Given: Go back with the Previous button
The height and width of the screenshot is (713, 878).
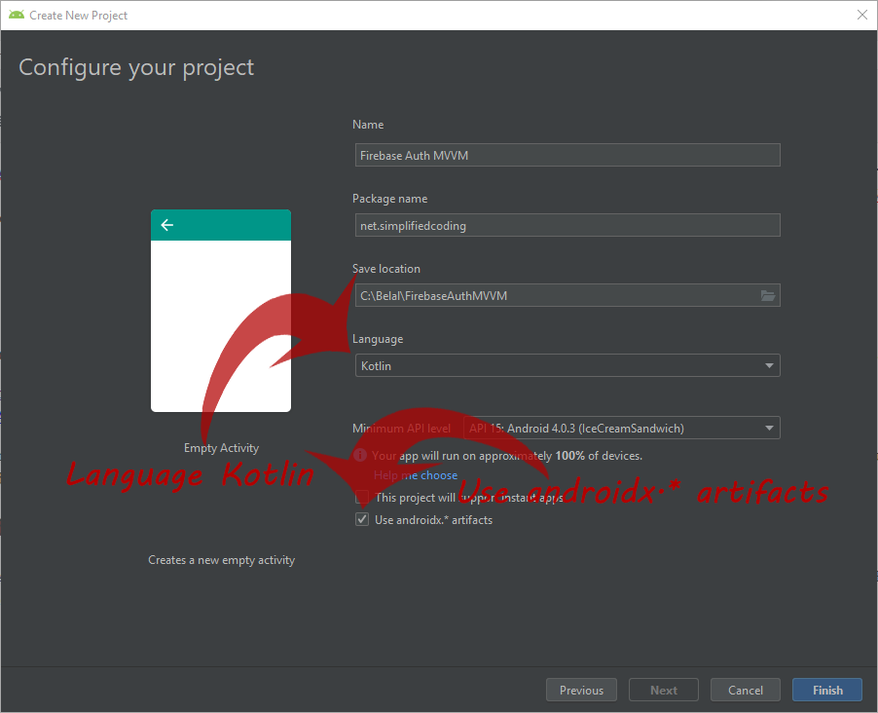Looking at the screenshot, I should [x=581, y=690].
